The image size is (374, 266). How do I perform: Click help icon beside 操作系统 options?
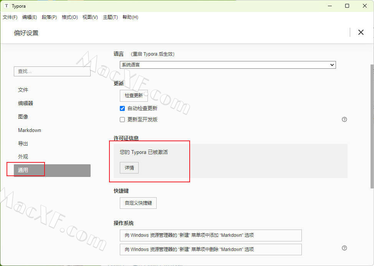point(344,248)
